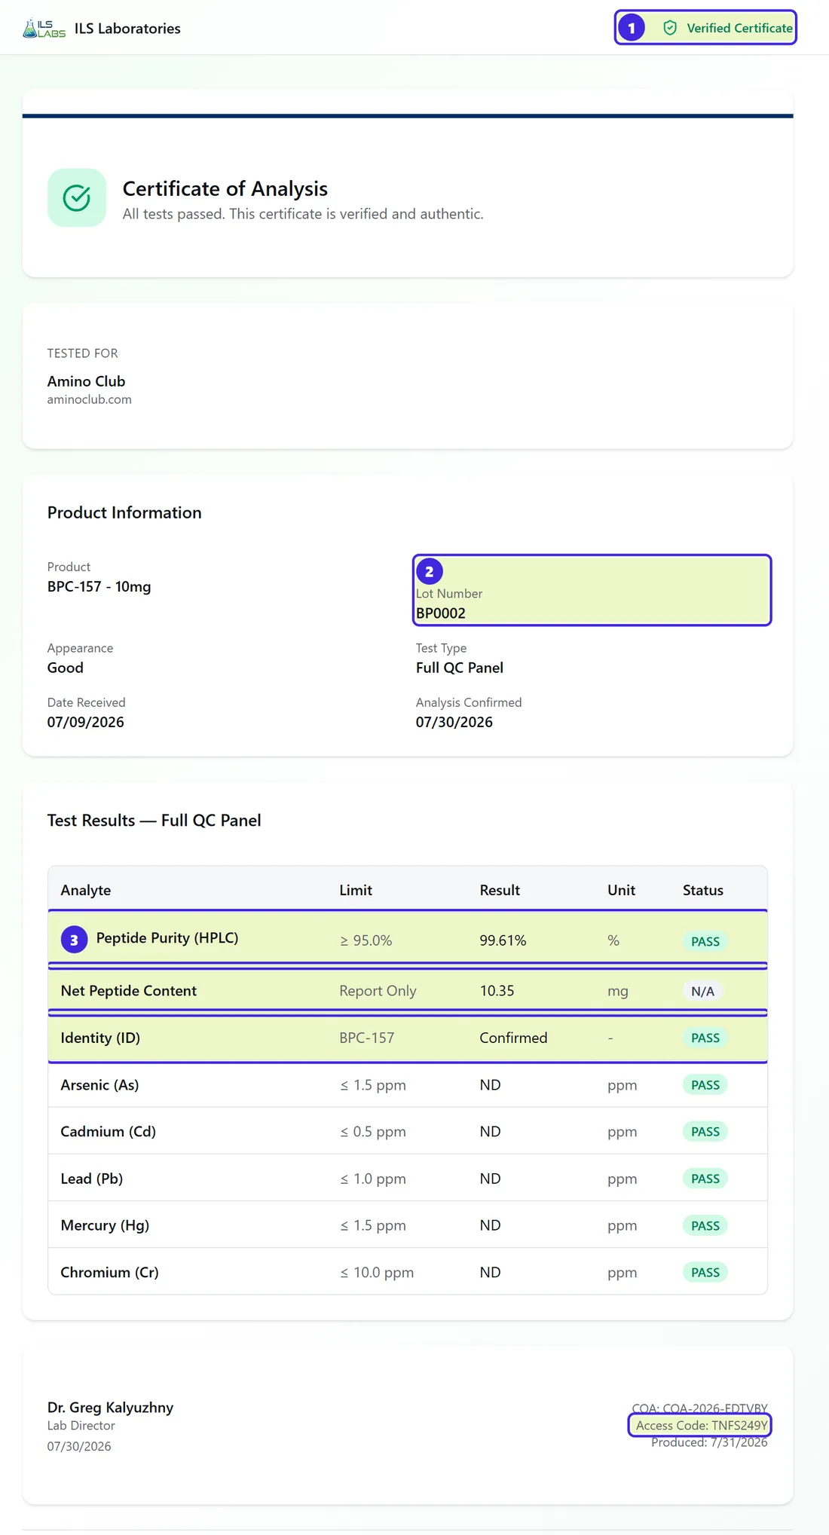The image size is (829, 1535).
Task: Click the Confirmed identity result
Action: tap(513, 1038)
